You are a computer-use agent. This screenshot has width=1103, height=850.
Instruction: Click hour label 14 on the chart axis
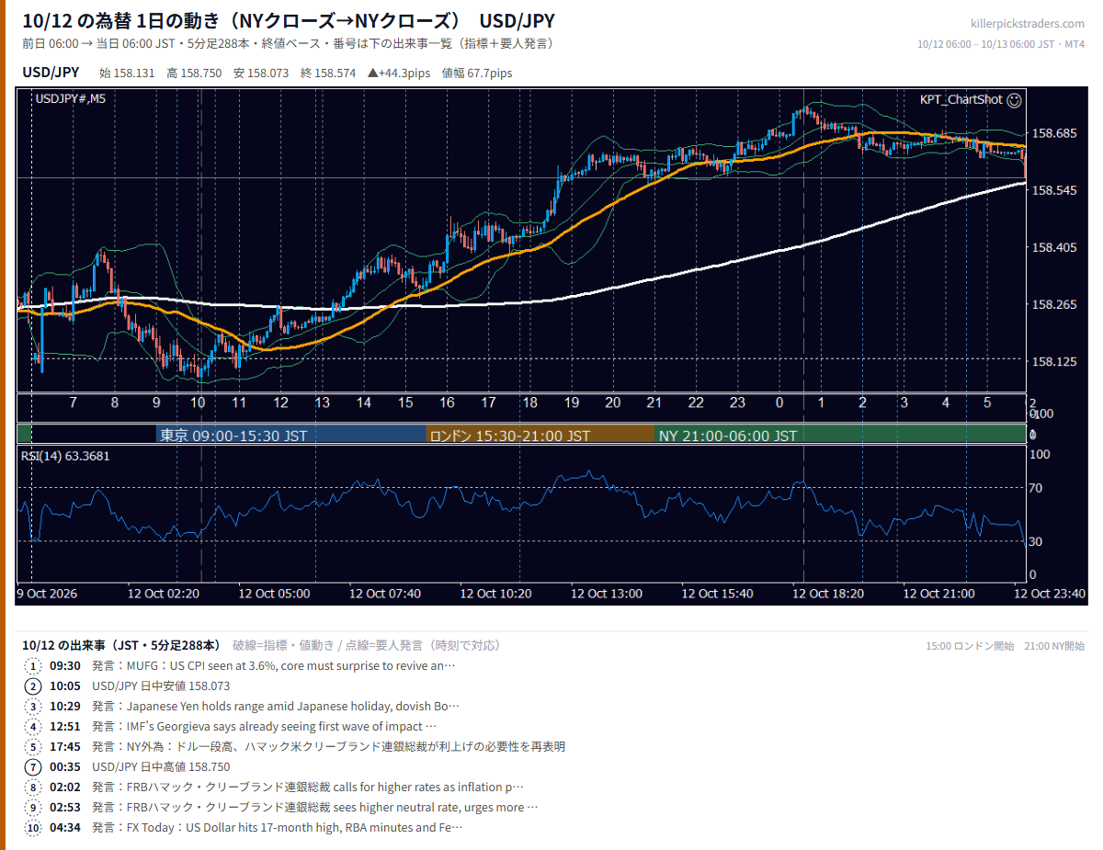coord(364,403)
